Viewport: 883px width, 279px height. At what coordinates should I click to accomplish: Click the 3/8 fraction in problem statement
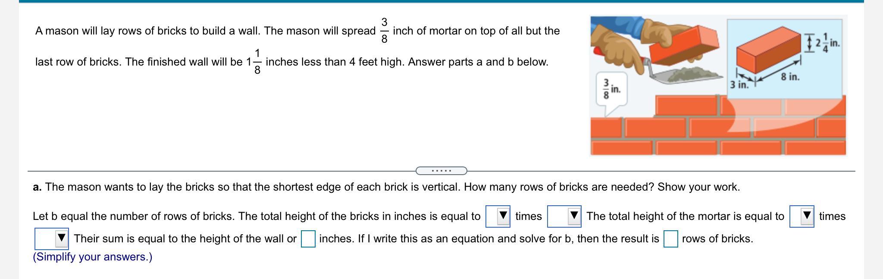pos(384,31)
